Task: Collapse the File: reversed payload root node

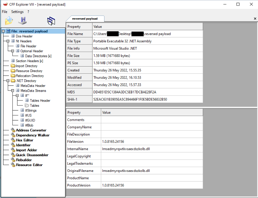Action: point(3,31)
